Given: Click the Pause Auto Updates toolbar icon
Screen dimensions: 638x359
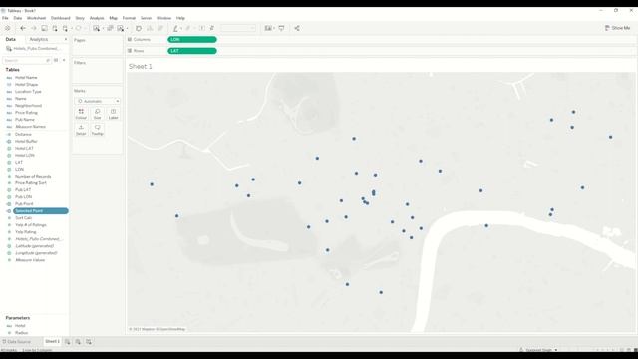Looking at the screenshot, I should [x=65, y=28].
